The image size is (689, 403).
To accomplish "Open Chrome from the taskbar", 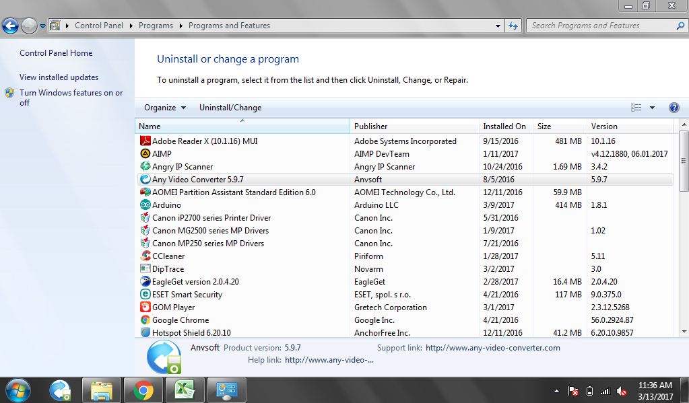I will [143, 390].
